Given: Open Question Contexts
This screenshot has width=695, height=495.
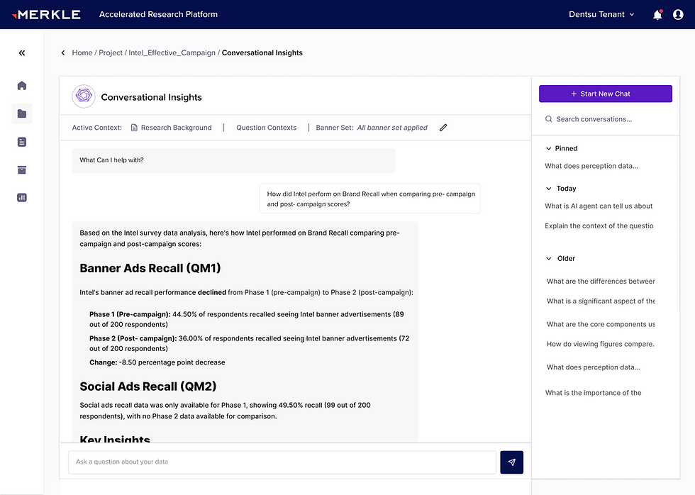Looking at the screenshot, I should [x=267, y=128].
